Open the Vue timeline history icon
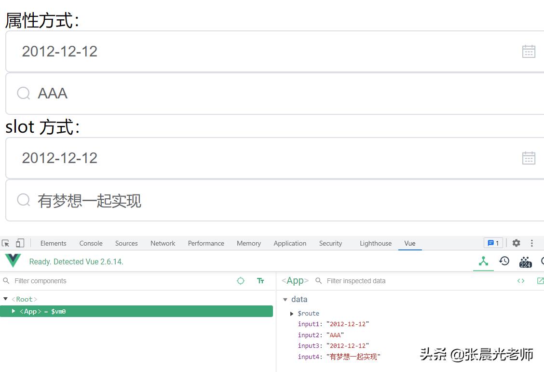 [504, 261]
